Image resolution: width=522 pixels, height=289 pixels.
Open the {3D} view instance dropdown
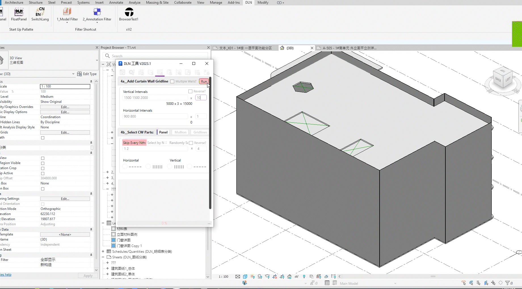73,74
